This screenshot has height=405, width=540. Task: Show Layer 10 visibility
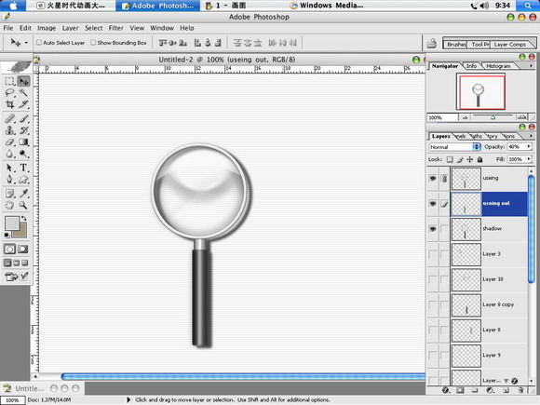point(433,279)
